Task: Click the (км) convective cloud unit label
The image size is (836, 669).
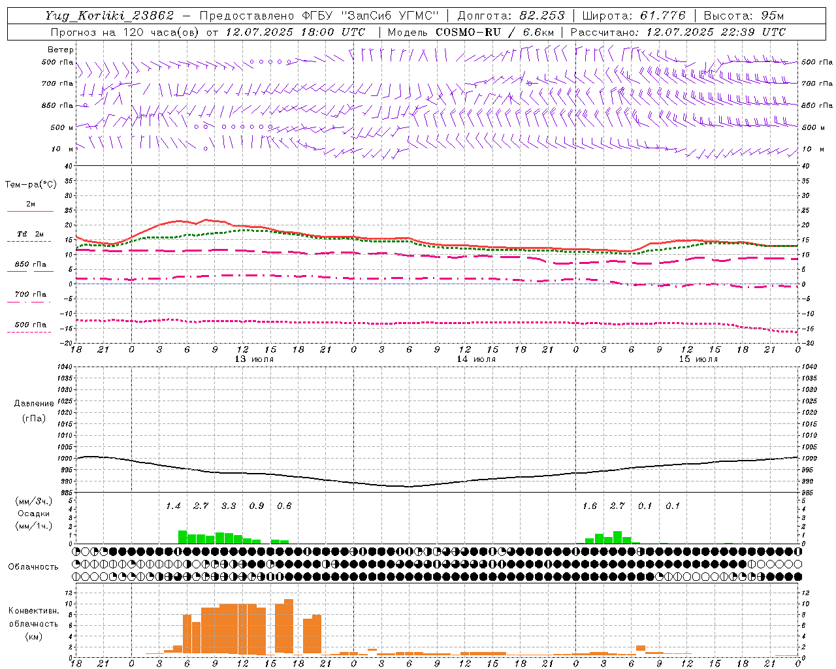Action: coord(34,636)
